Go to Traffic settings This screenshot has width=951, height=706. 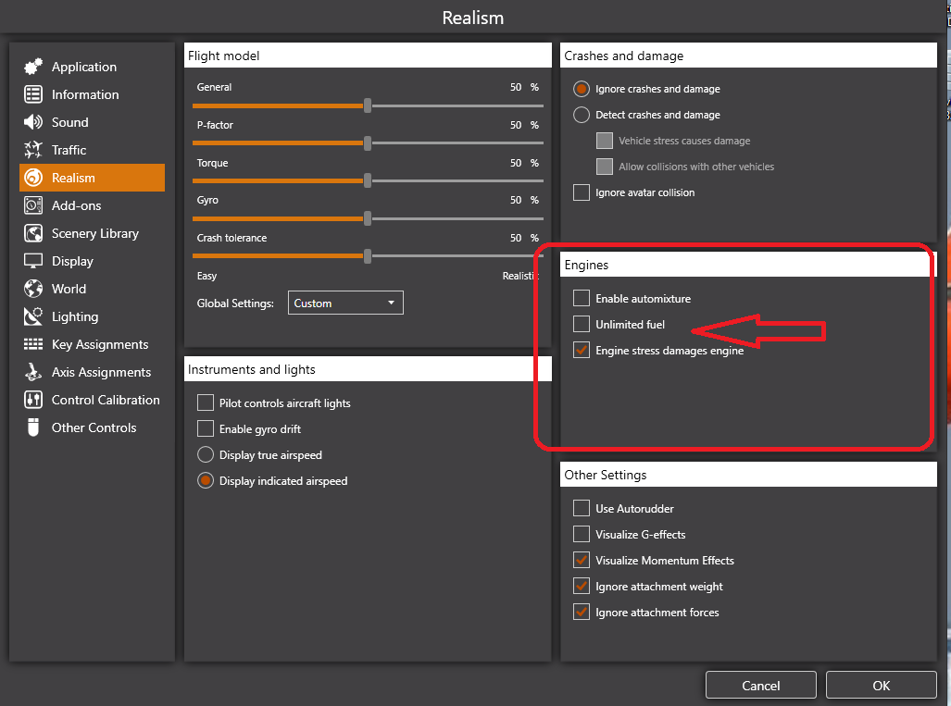[93, 150]
